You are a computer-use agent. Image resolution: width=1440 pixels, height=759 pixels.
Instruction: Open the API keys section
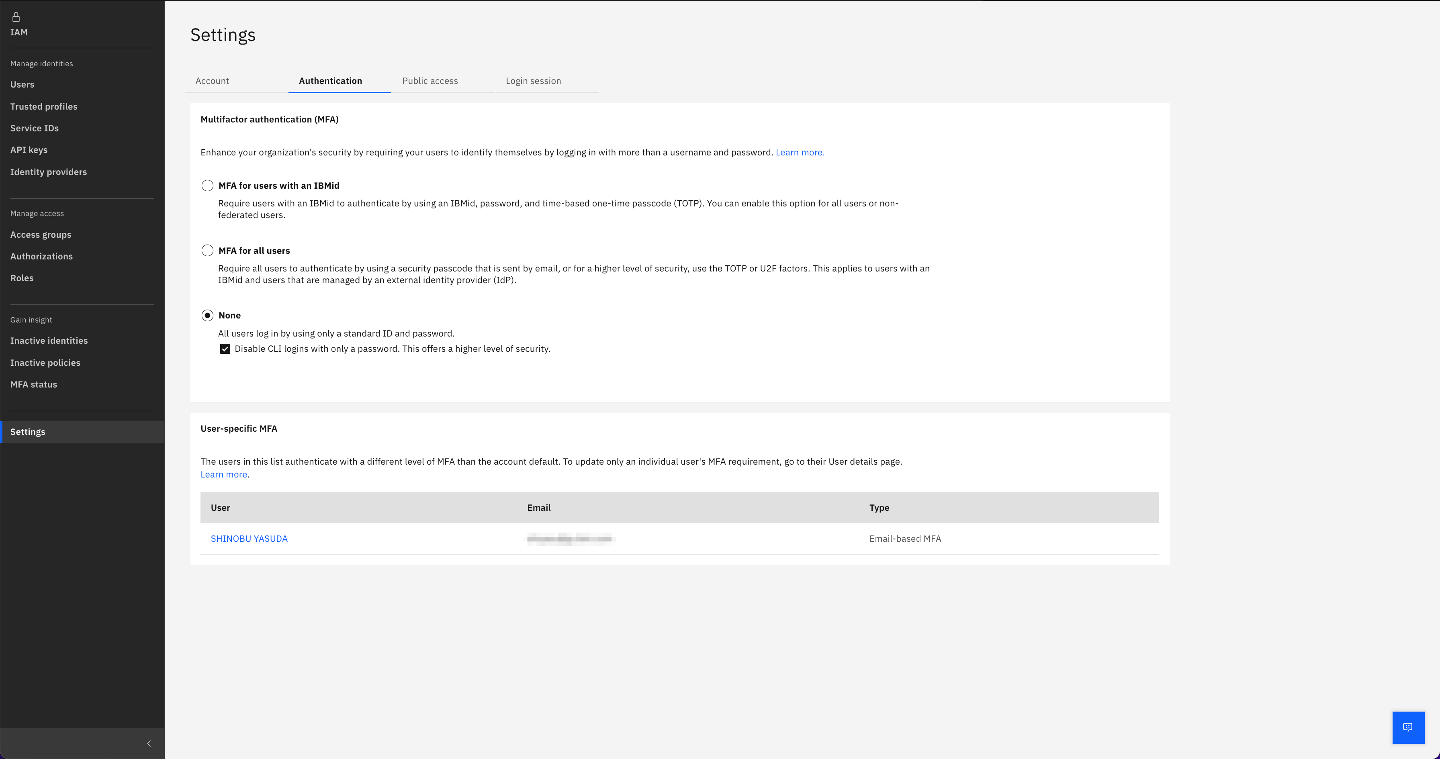tap(29, 150)
